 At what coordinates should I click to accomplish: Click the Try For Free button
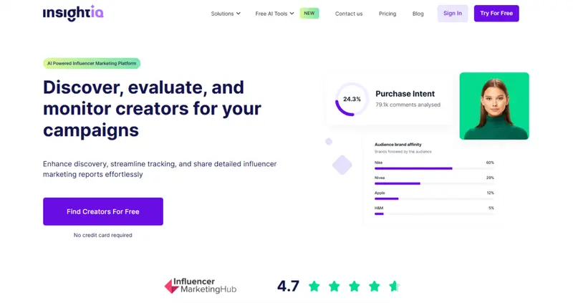tap(496, 13)
